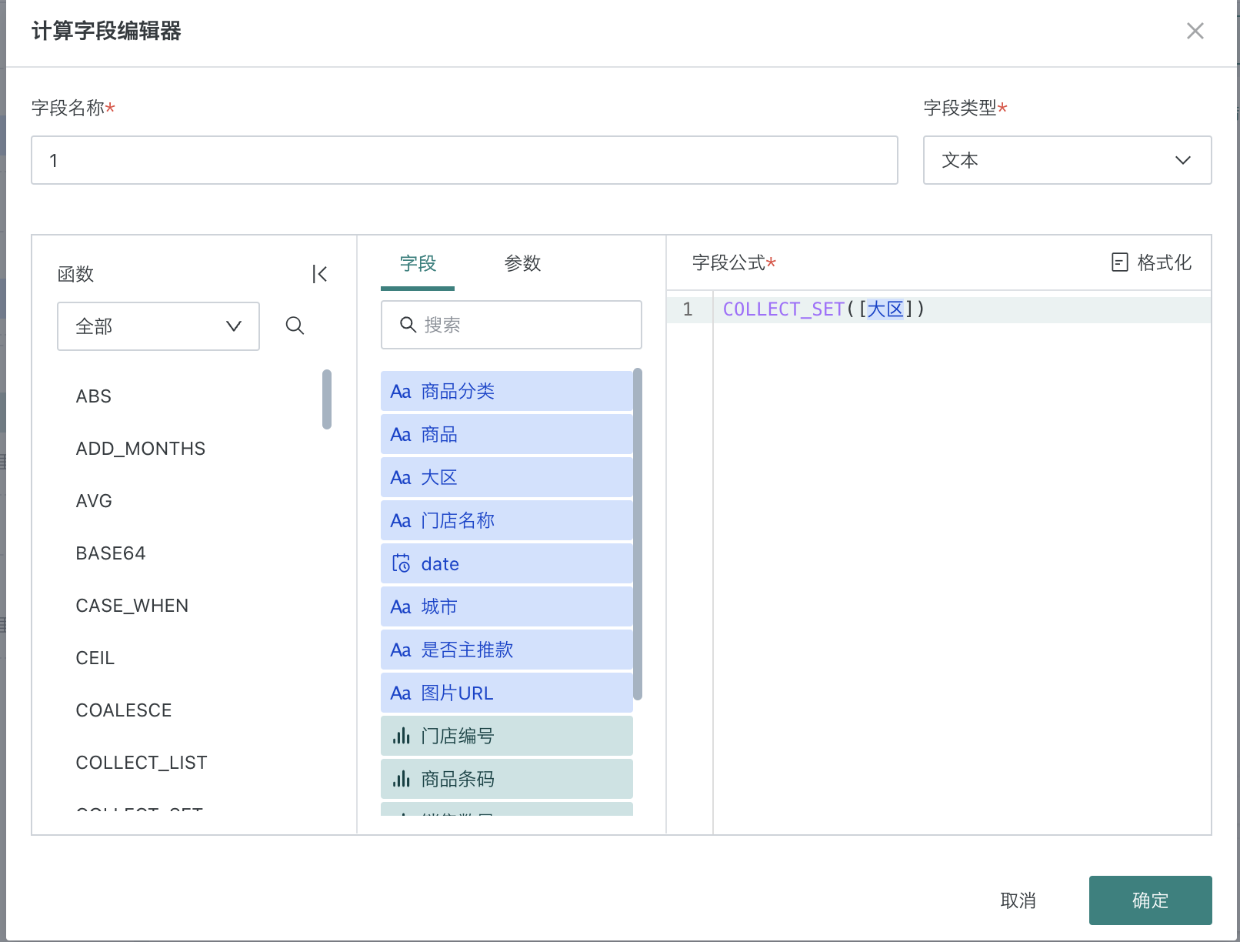The image size is (1240, 942).
Task: Click the calendar icon of date field
Action: (401, 563)
